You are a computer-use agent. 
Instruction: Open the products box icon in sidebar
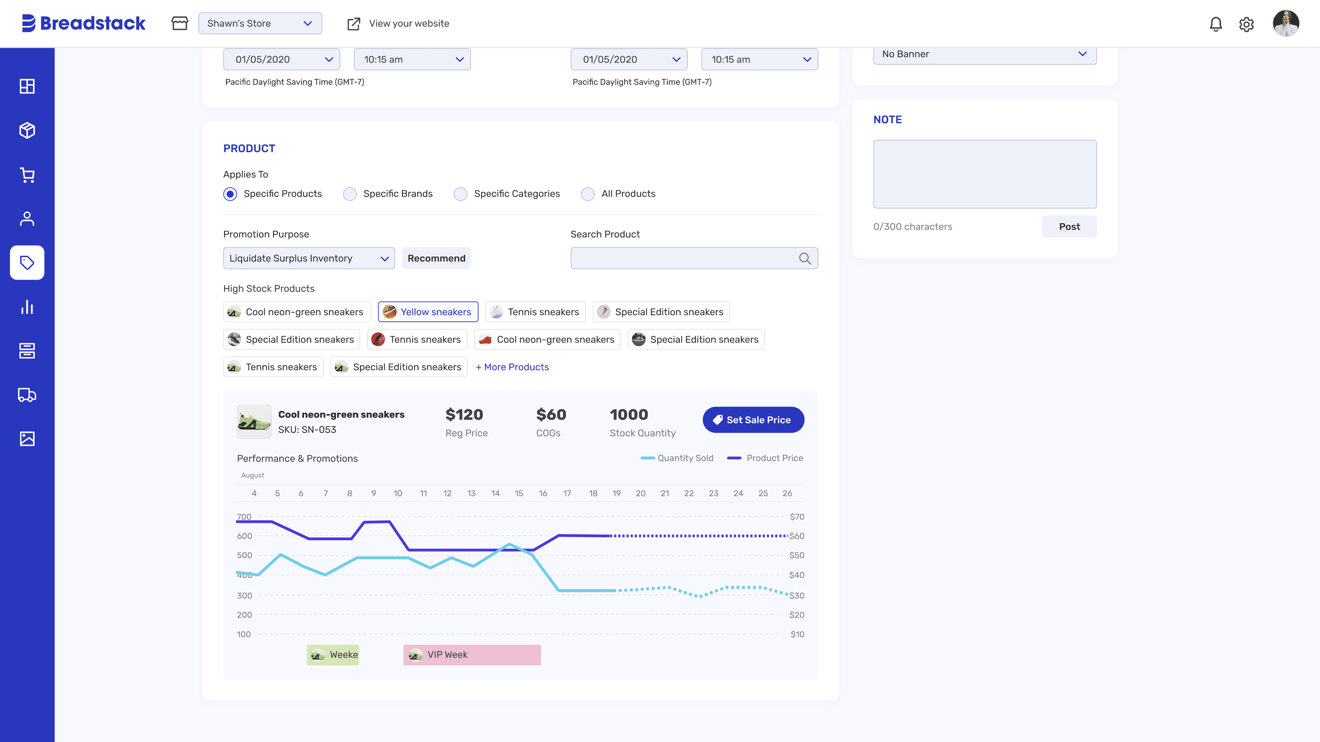27,130
